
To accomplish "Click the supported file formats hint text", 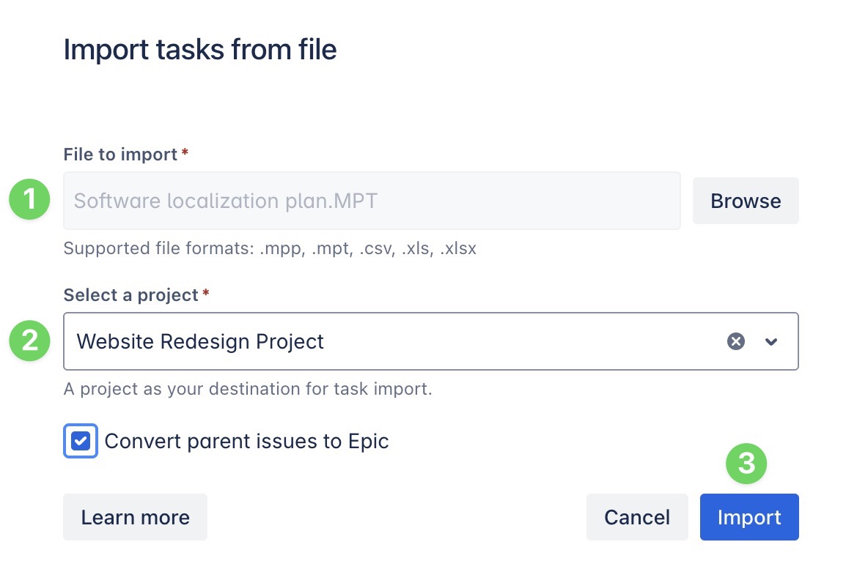I will (x=270, y=248).
